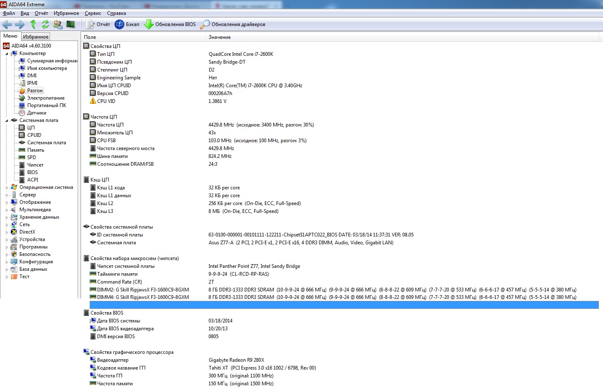Expand the Хранение данных tree node
The width and height of the screenshot is (603, 389).
click(x=7, y=217)
